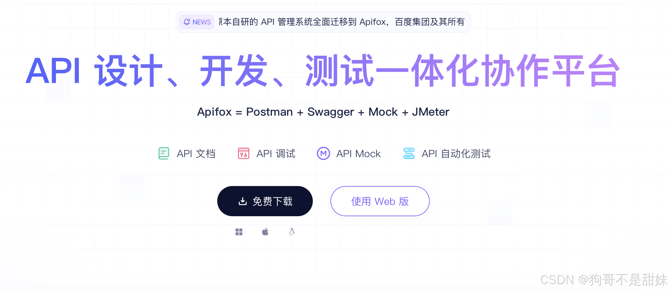Open the scrolling news announcement text

click(342, 22)
